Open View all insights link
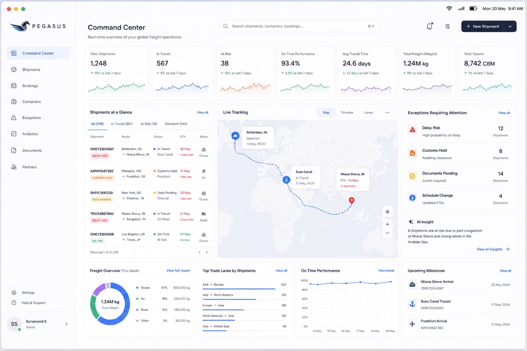 pyautogui.click(x=493, y=249)
